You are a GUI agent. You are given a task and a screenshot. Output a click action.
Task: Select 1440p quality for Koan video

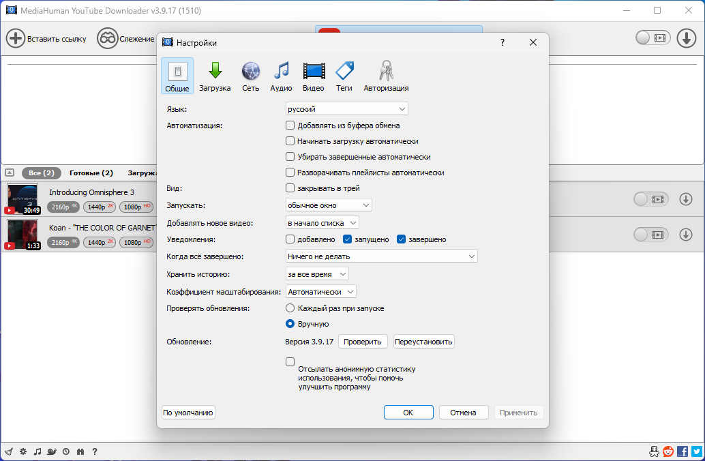tap(100, 242)
